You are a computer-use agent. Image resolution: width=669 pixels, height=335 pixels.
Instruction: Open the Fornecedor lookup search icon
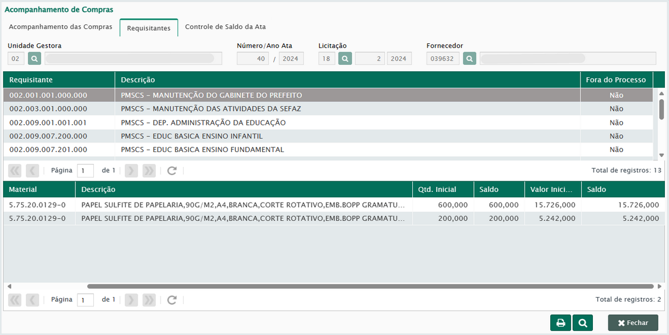coord(469,58)
